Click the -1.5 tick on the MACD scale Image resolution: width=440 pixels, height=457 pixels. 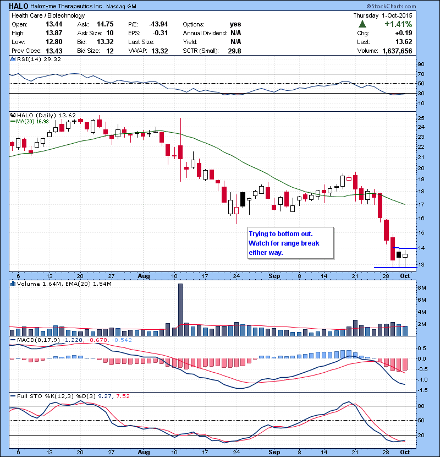coord(422,390)
